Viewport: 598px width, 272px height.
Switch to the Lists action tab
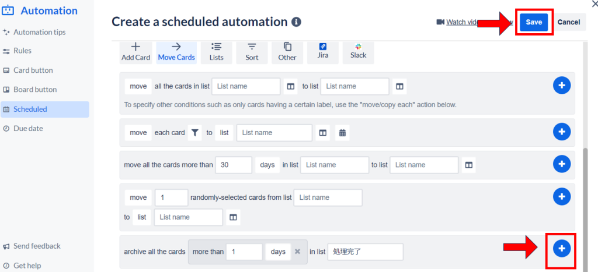click(216, 52)
